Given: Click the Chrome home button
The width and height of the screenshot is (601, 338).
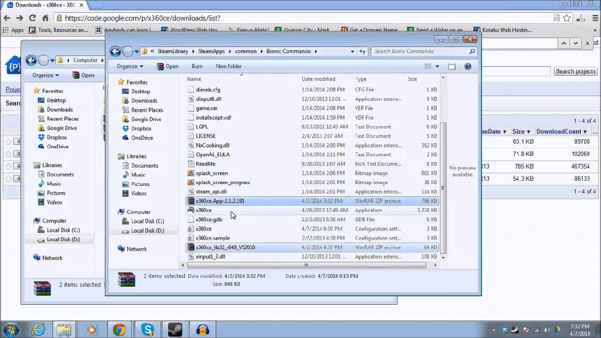Looking at the screenshot, I should pyautogui.click(x=45, y=18).
